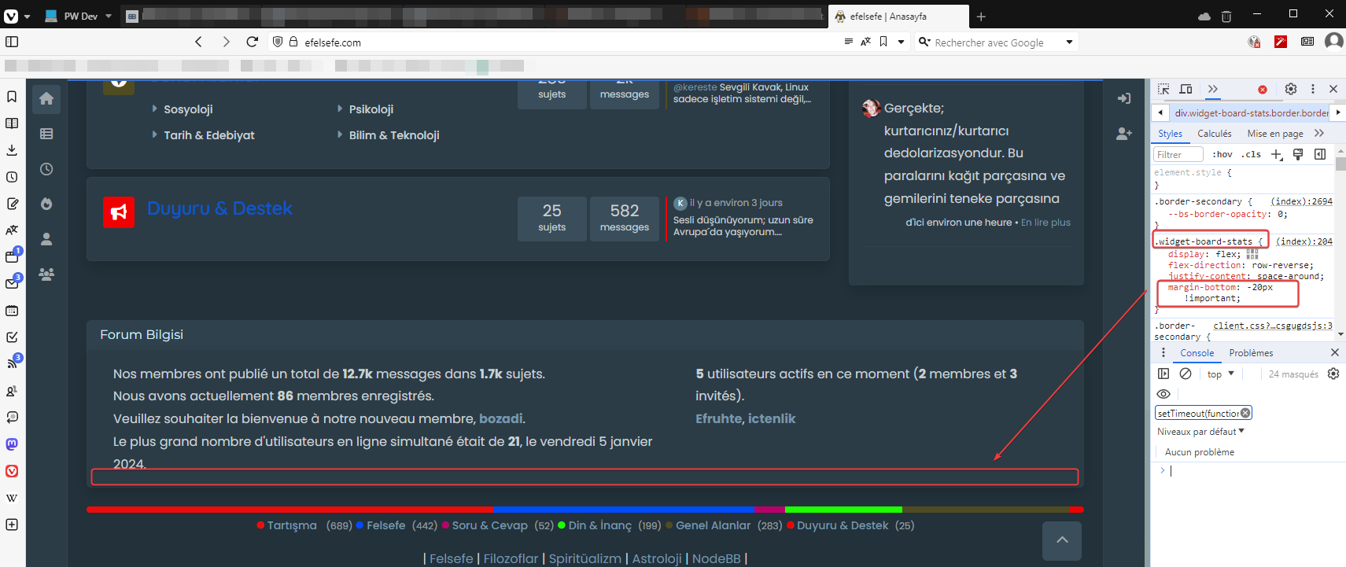Switch to the Problèmes drawer tab

pyautogui.click(x=1251, y=353)
